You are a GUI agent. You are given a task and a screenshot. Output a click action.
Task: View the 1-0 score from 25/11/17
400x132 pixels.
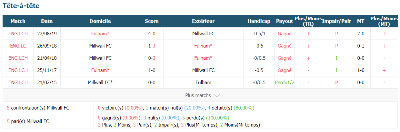(152, 70)
